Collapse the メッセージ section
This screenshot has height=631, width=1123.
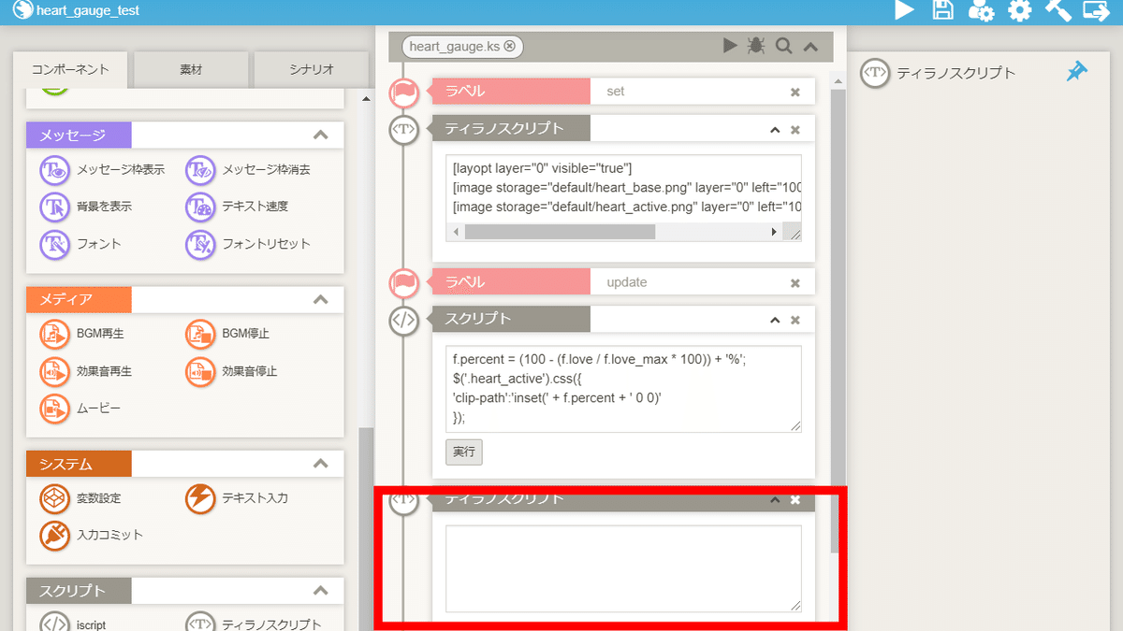[320, 135]
